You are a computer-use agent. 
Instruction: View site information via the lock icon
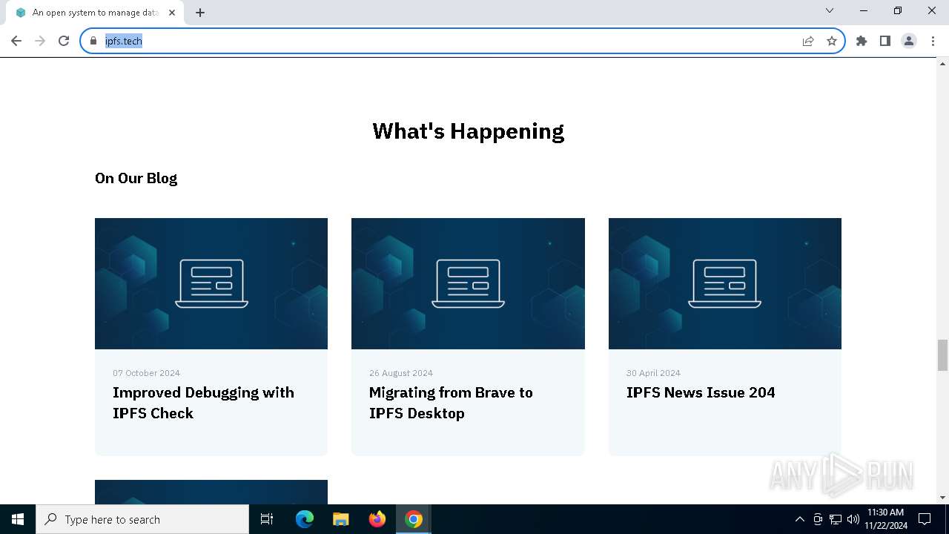tap(93, 41)
